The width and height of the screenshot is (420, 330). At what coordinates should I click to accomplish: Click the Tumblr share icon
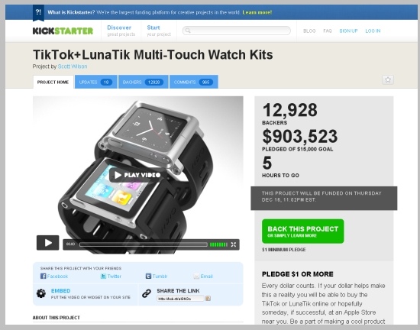click(x=148, y=276)
